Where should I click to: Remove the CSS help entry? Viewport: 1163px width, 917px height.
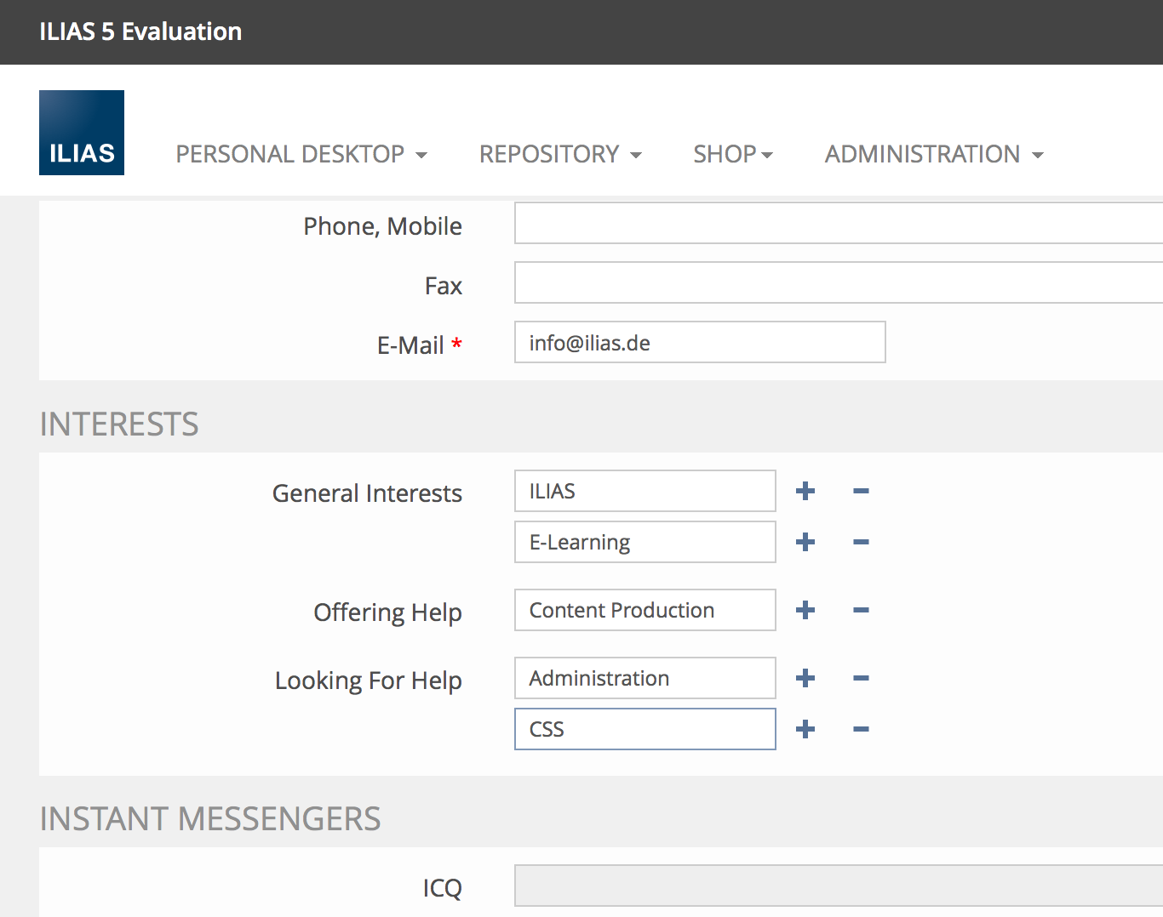pos(861,729)
